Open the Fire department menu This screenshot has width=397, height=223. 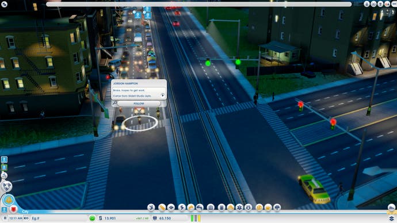pos(230,207)
